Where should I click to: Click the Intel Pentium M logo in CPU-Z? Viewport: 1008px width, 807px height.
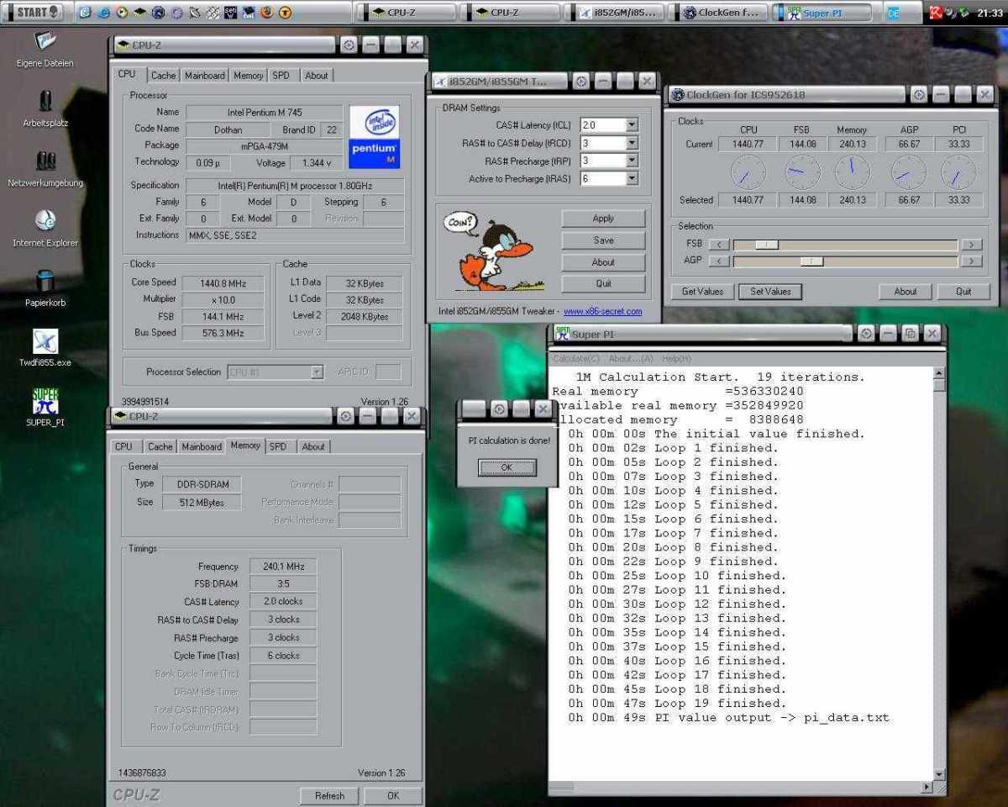[374, 137]
